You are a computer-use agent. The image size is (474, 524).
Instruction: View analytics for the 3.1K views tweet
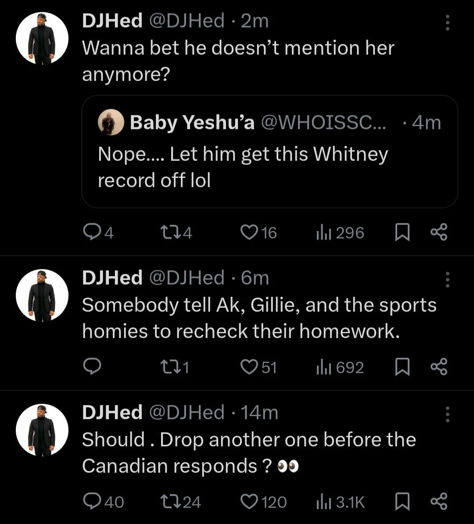pyautogui.click(x=341, y=502)
